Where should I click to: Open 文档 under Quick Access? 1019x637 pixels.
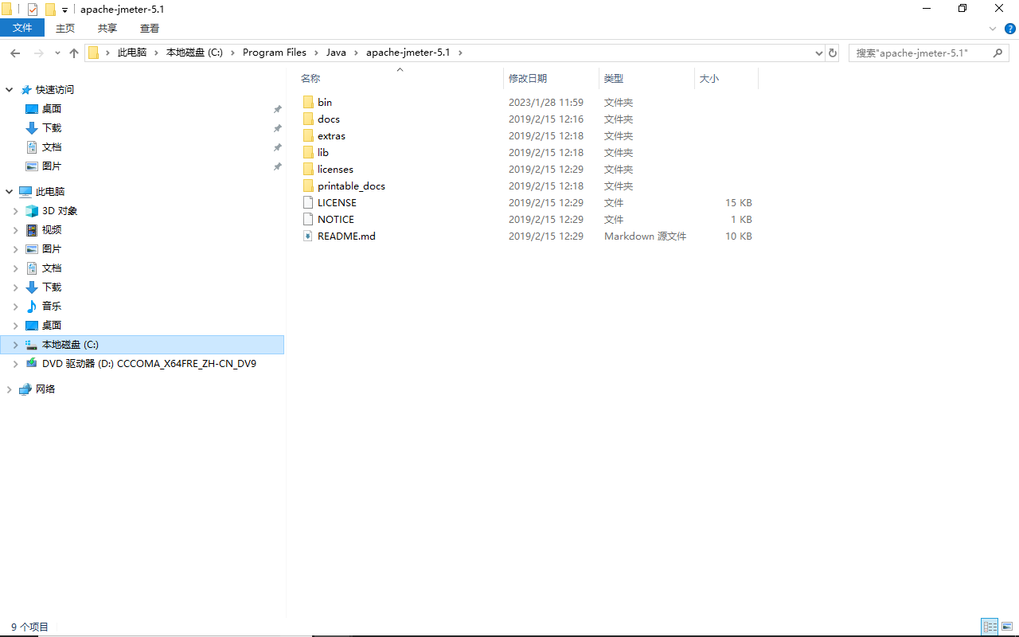52,147
